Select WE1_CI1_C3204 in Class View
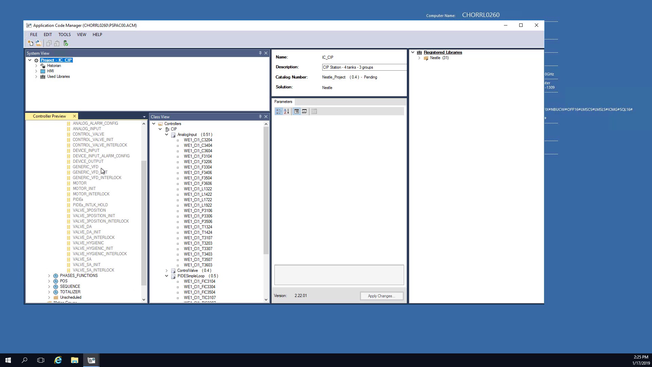 (x=198, y=140)
